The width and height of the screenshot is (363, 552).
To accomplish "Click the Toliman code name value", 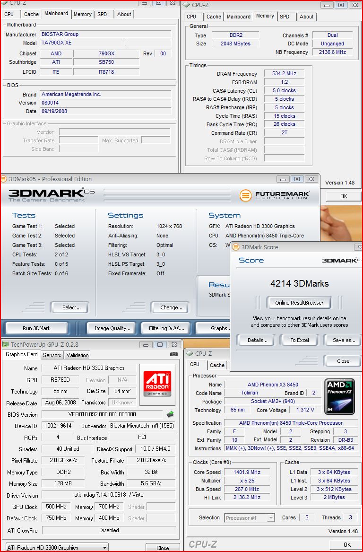I will click(250, 393).
